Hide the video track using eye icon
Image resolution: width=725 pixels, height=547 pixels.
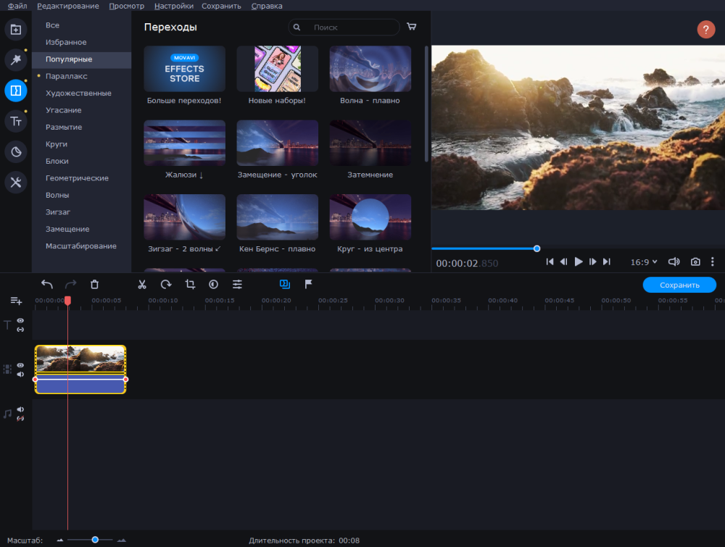click(20, 365)
